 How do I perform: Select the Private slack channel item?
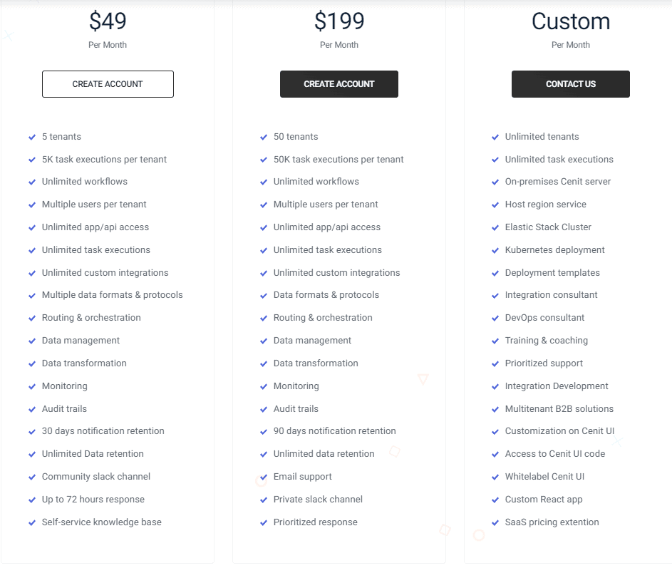318,499
